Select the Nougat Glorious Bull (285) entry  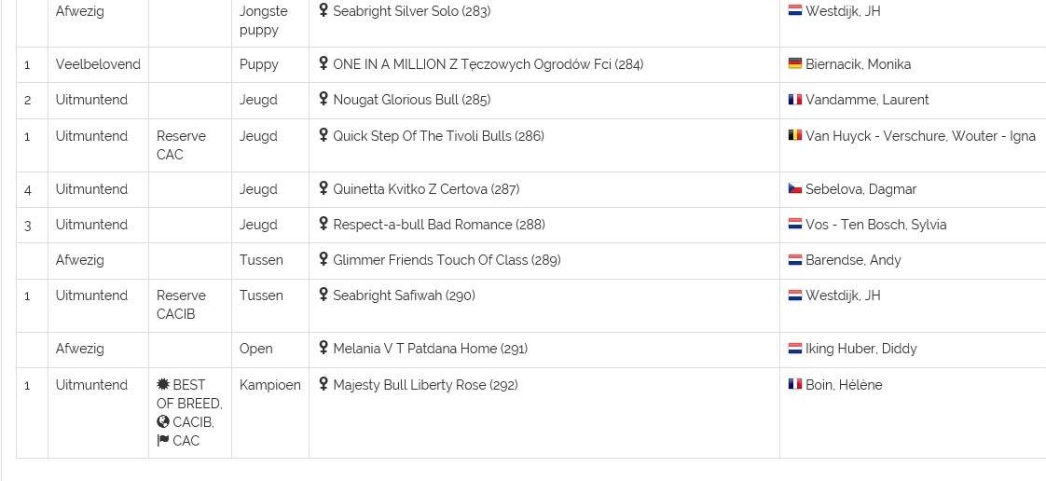click(412, 100)
